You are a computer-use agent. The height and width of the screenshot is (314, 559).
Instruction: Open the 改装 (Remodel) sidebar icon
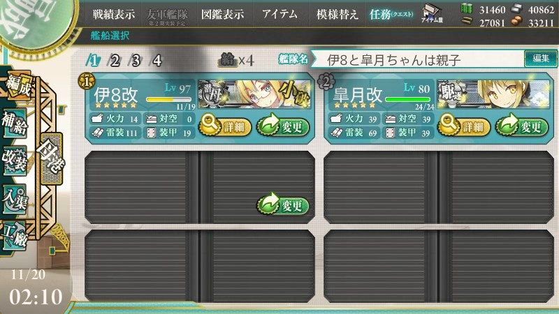tap(15, 160)
